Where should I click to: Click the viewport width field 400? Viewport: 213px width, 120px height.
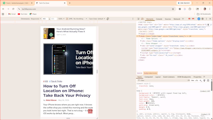(x=45, y=19)
